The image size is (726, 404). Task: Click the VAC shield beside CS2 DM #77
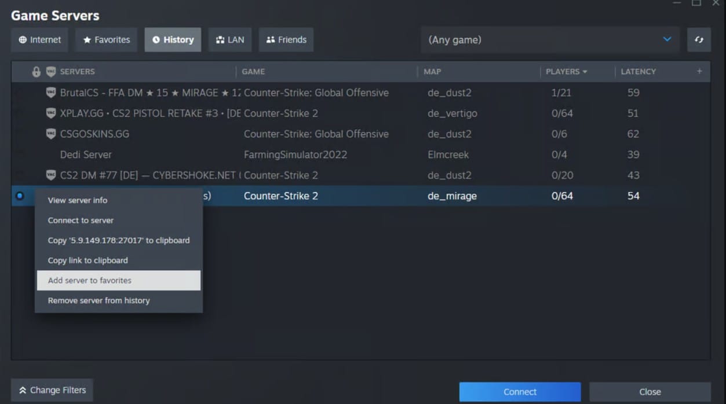pyautogui.click(x=50, y=175)
